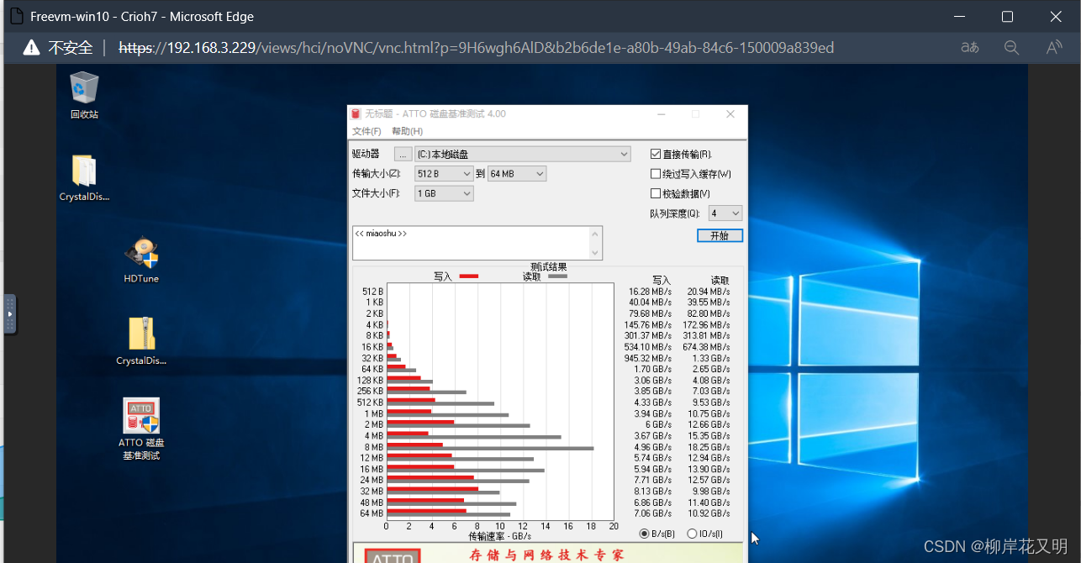Click the 18.25 GB/s read value
The height and width of the screenshot is (563, 1081).
[x=709, y=447]
